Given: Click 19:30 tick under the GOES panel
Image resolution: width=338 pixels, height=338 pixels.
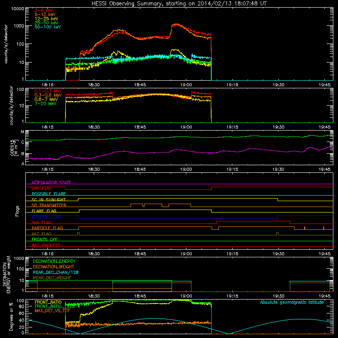Looking at the screenshot, I should click(x=278, y=169).
